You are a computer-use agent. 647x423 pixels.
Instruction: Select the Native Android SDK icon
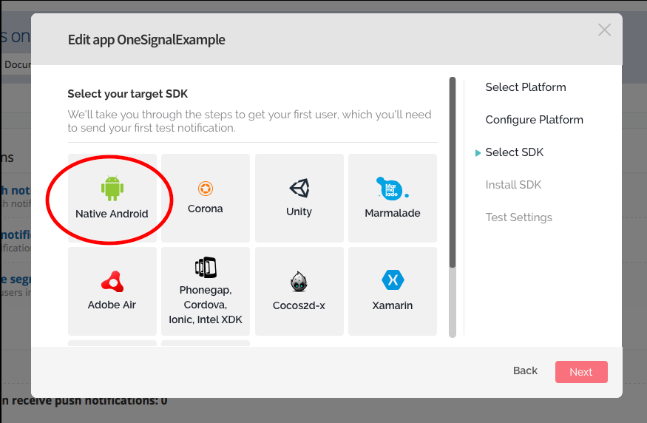click(x=112, y=188)
